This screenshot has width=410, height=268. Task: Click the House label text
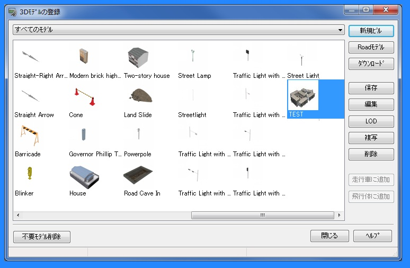click(x=78, y=193)
